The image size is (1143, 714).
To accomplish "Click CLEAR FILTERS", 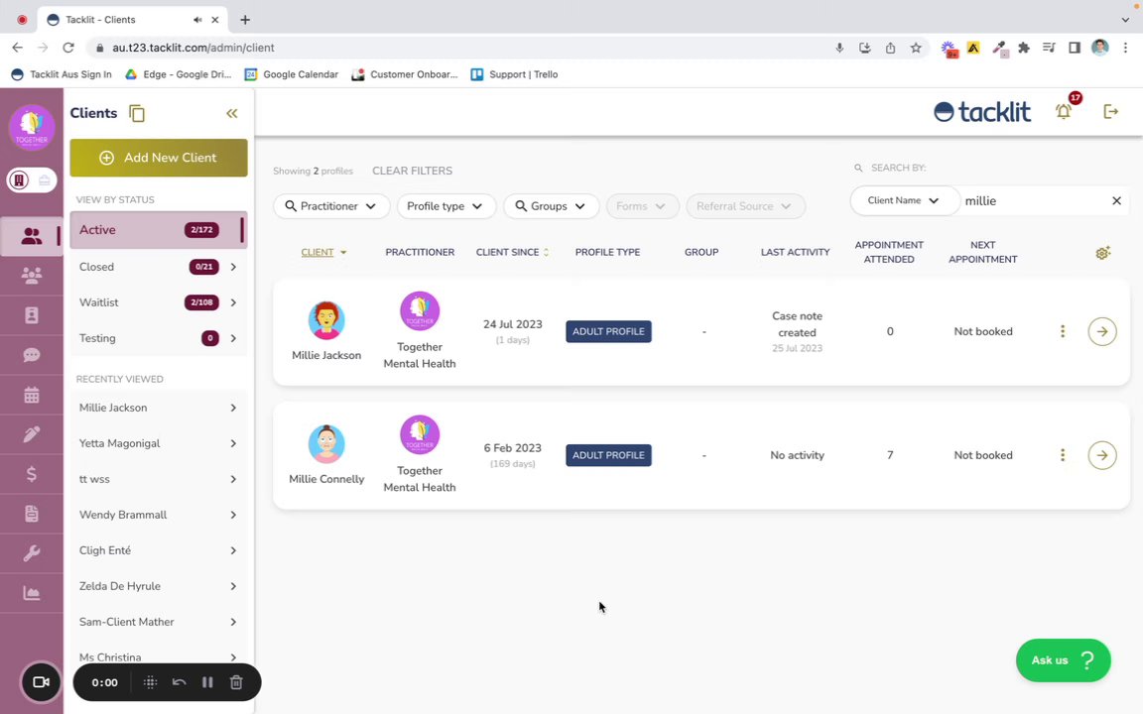I will [412, 172].
